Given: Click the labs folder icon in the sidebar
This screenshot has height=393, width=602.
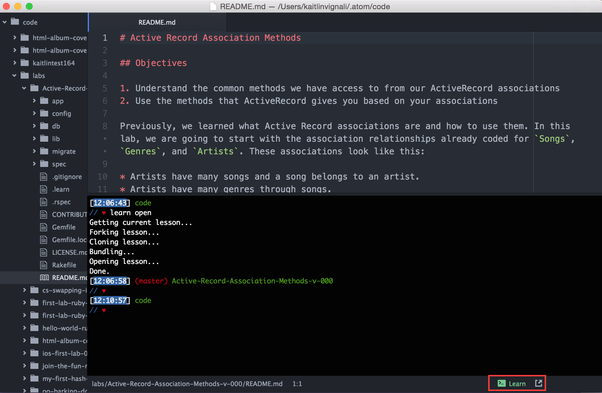Looking at the screenshot, I should tap(25, 75).
